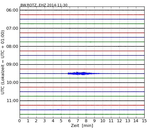Click the x-axis tick label 10
The width and height of the screenshot is (164, 131).
[x=103, y=121]
